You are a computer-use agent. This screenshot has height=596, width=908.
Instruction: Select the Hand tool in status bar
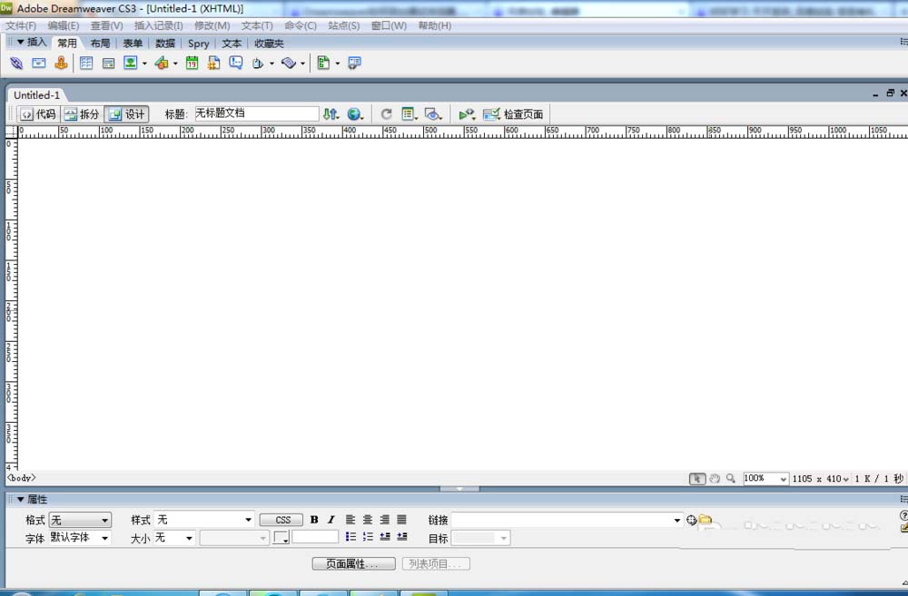coord(715,479)
